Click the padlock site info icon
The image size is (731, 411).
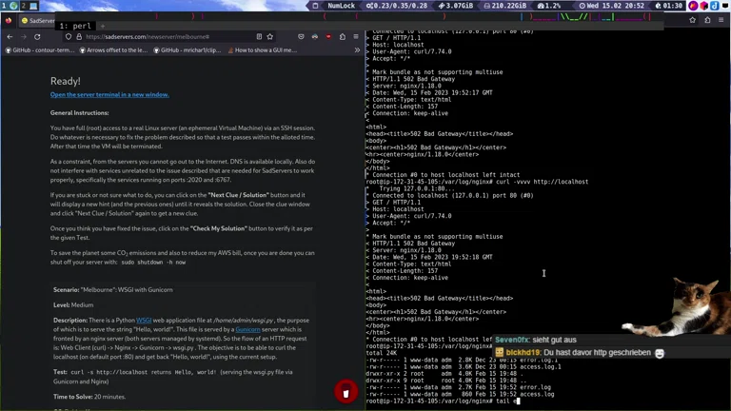tap(79, 37)
